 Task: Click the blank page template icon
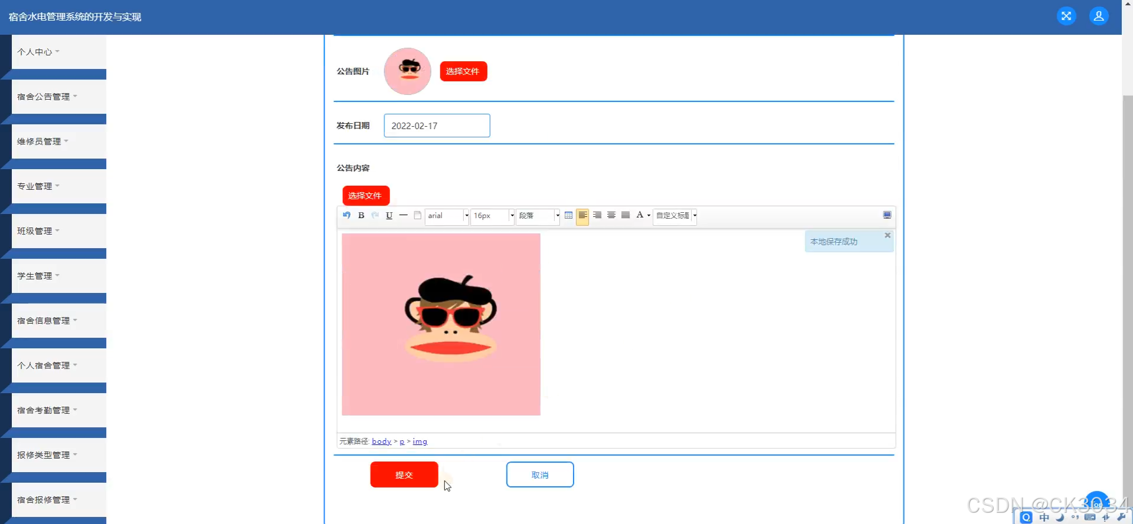click(x=417, y=216)
